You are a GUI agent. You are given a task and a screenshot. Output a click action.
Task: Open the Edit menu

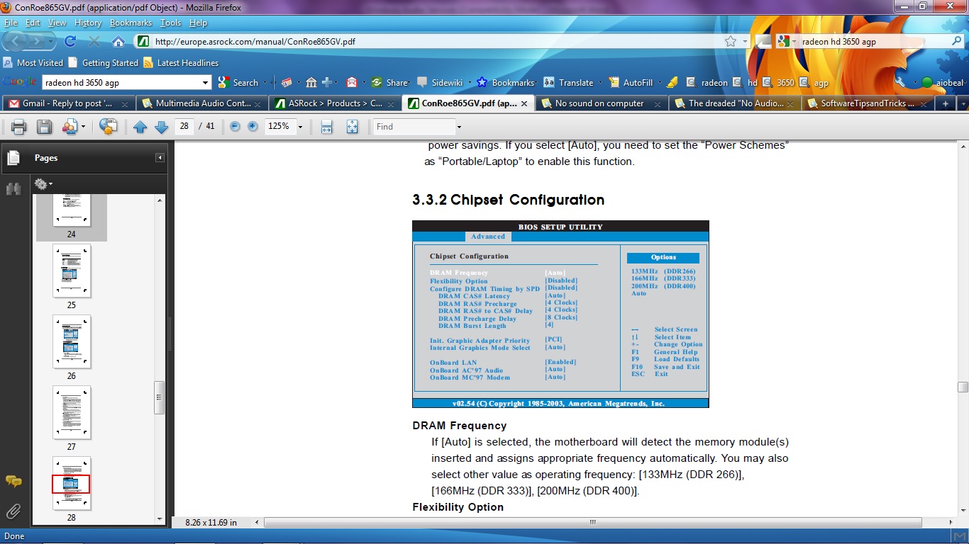(x=33, y=23)
